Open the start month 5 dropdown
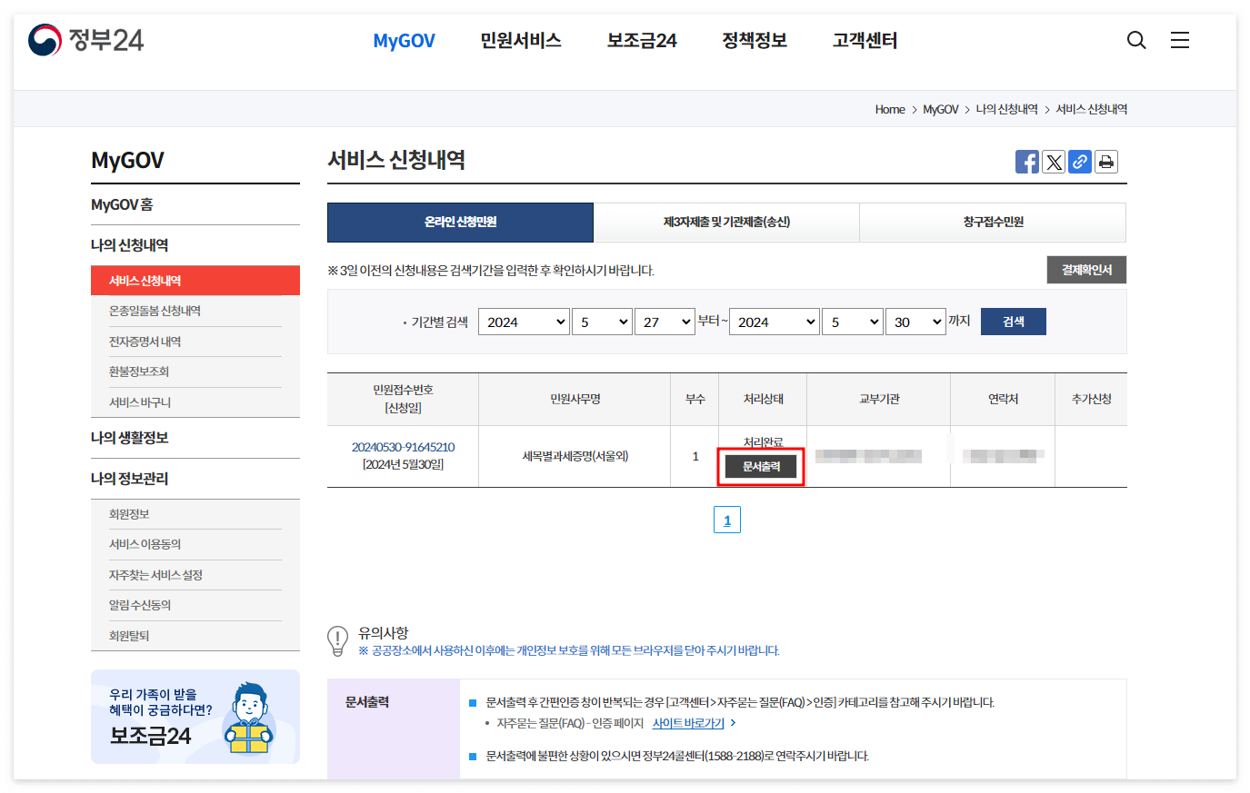Viewport: 1250px width, 793px height. pyautogui.click(x=602, y=321)
